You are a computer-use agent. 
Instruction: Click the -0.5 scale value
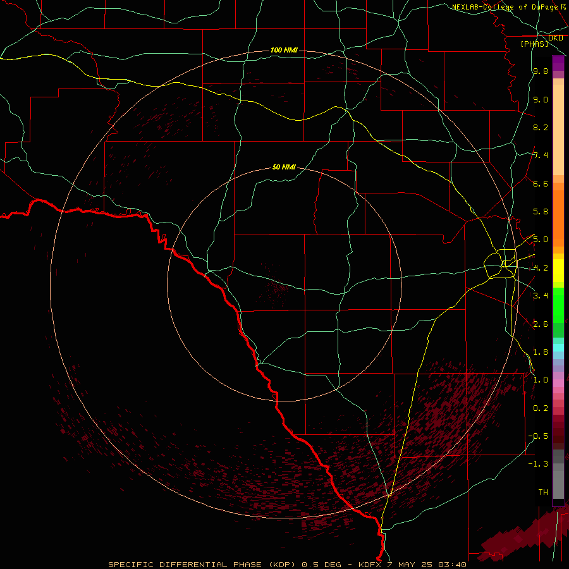pyautogui.click(x=538, y=436)
